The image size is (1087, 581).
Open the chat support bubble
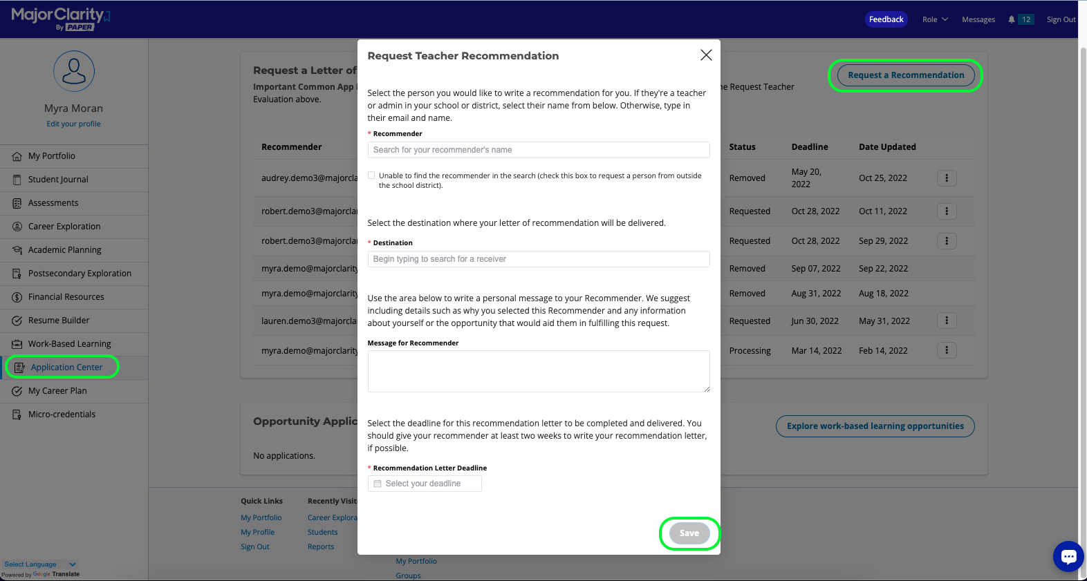pos(1068,556)
